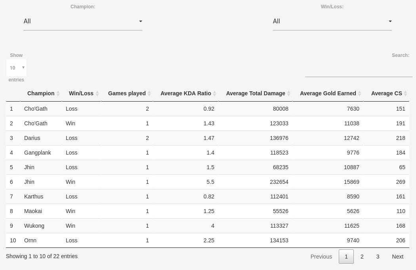Select the 2.25 KDA value
The width and height of the screenshot is (416, 270).
[x=209, y=240]
